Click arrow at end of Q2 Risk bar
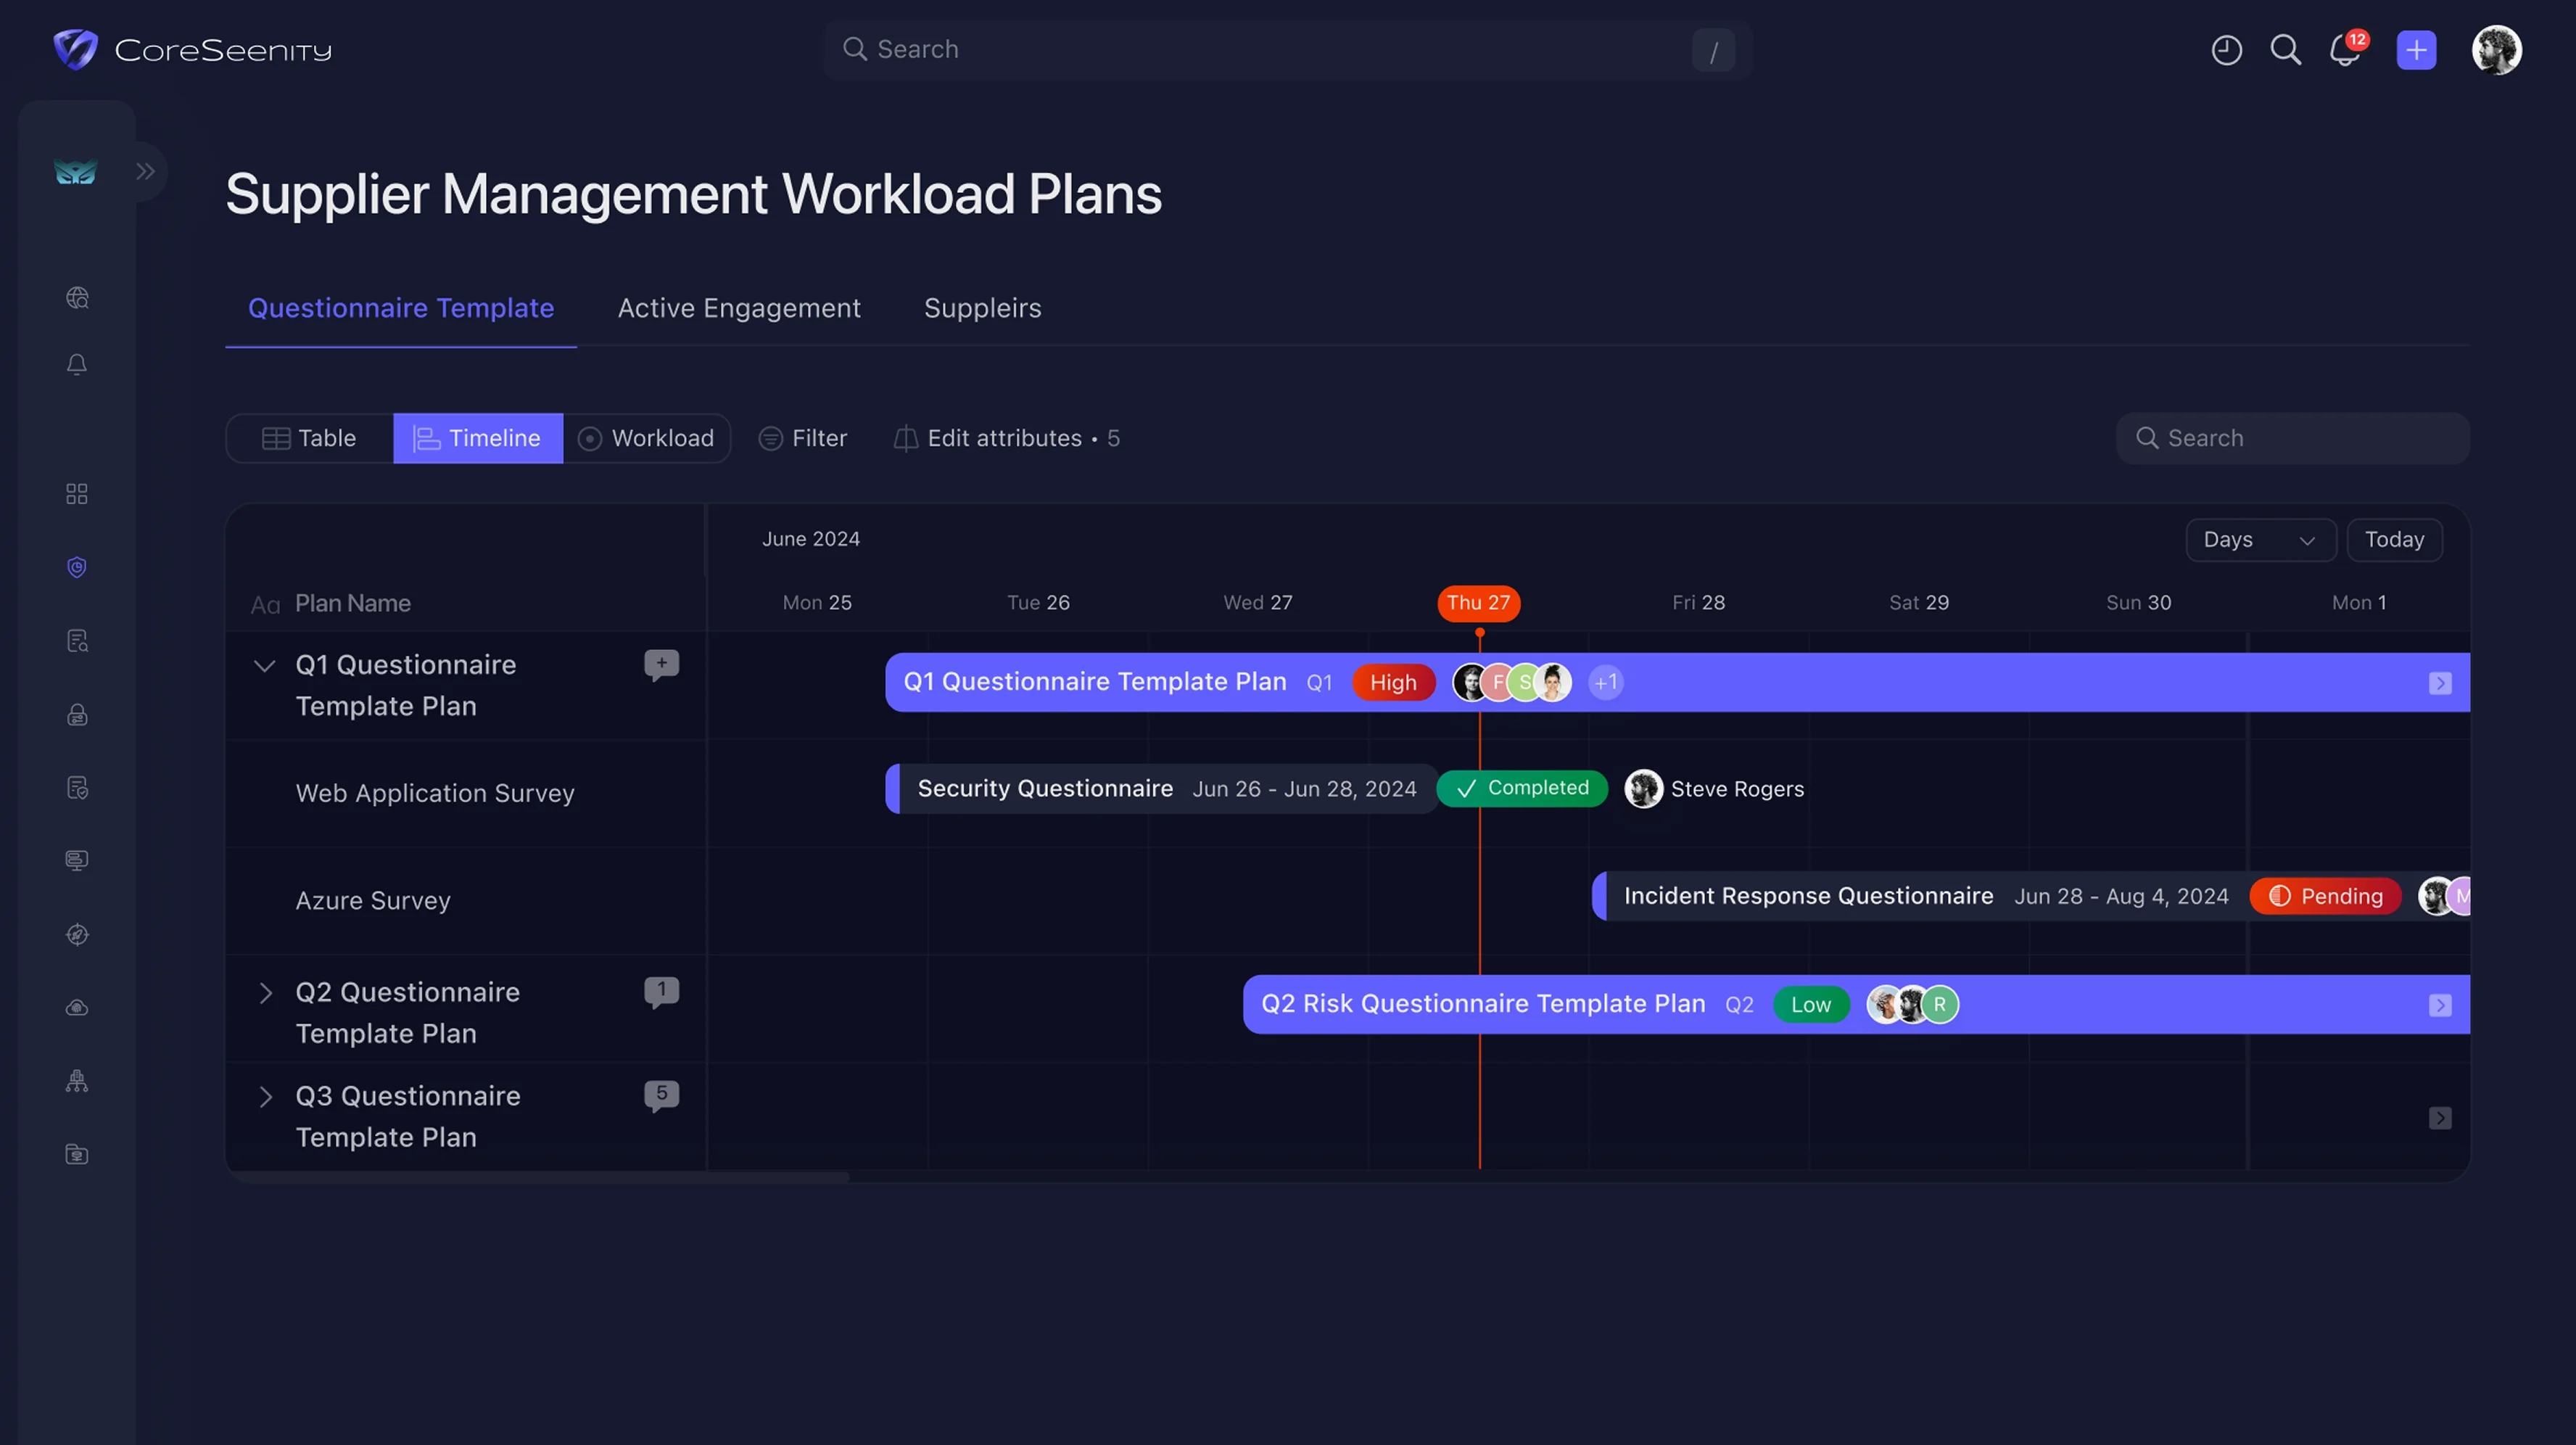This screenshot has width=2576, height=1445. point(2440,1005)
